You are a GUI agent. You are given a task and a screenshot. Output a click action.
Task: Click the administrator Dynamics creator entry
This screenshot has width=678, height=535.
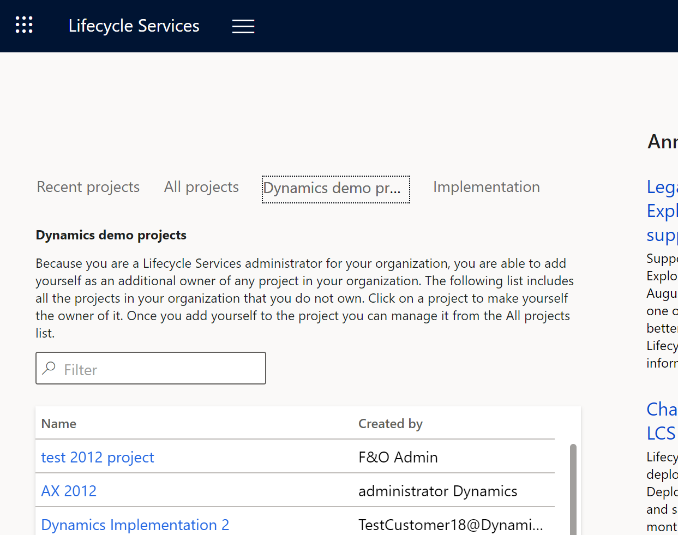437,491
